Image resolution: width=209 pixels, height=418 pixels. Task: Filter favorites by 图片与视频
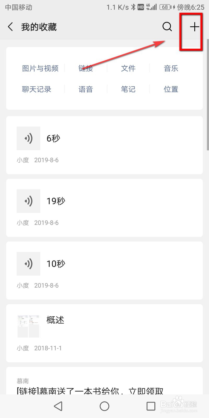click(x=40, y=68)
